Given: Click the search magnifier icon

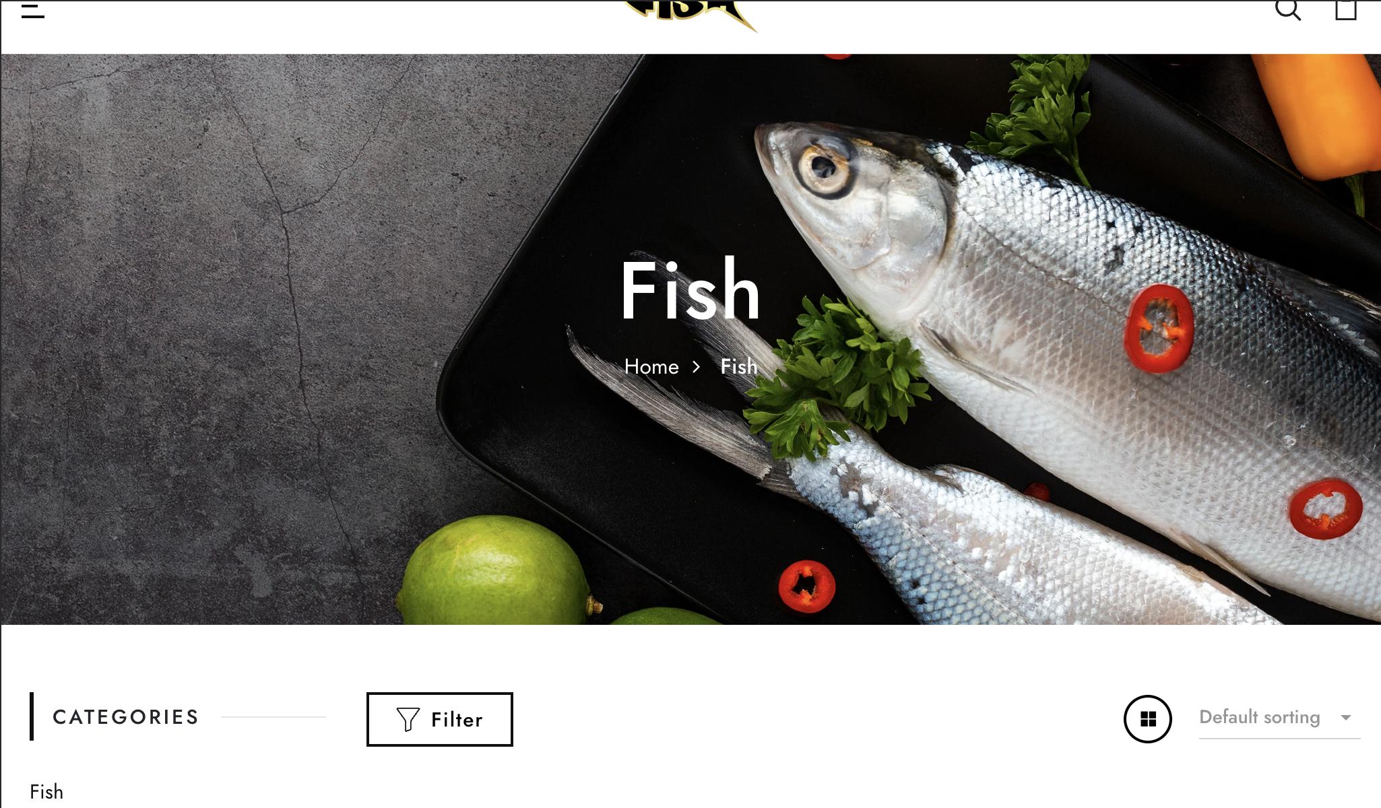Looking at the screenshot, I should (x=1288, y=9).
